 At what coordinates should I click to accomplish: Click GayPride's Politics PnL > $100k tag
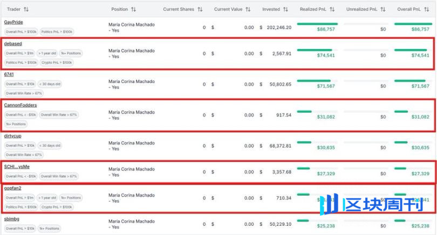[58, 31]
